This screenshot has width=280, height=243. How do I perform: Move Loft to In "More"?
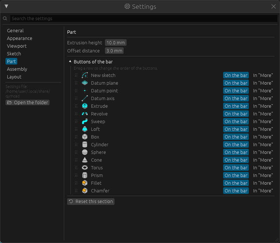(x=263, y=129)
